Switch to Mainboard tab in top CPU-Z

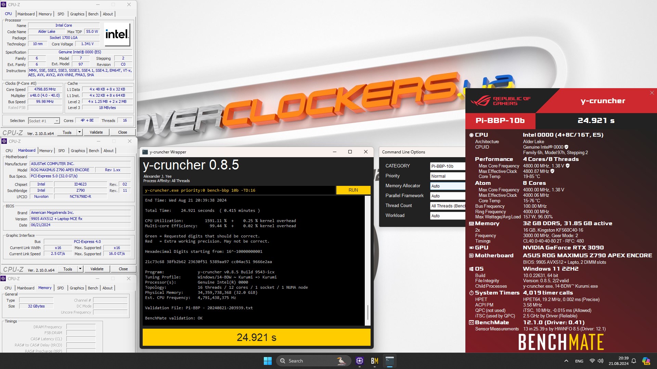point(26,14)
